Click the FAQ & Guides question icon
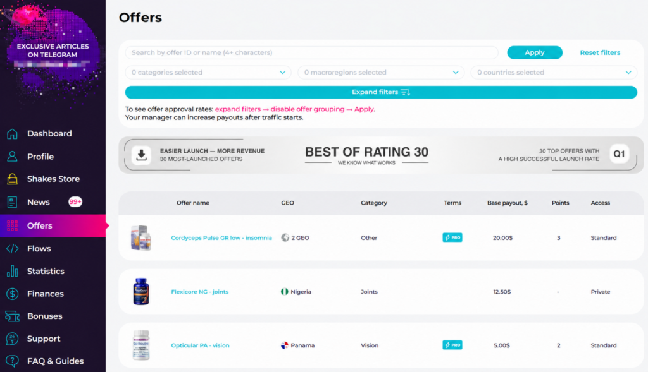 coord(13,361)
